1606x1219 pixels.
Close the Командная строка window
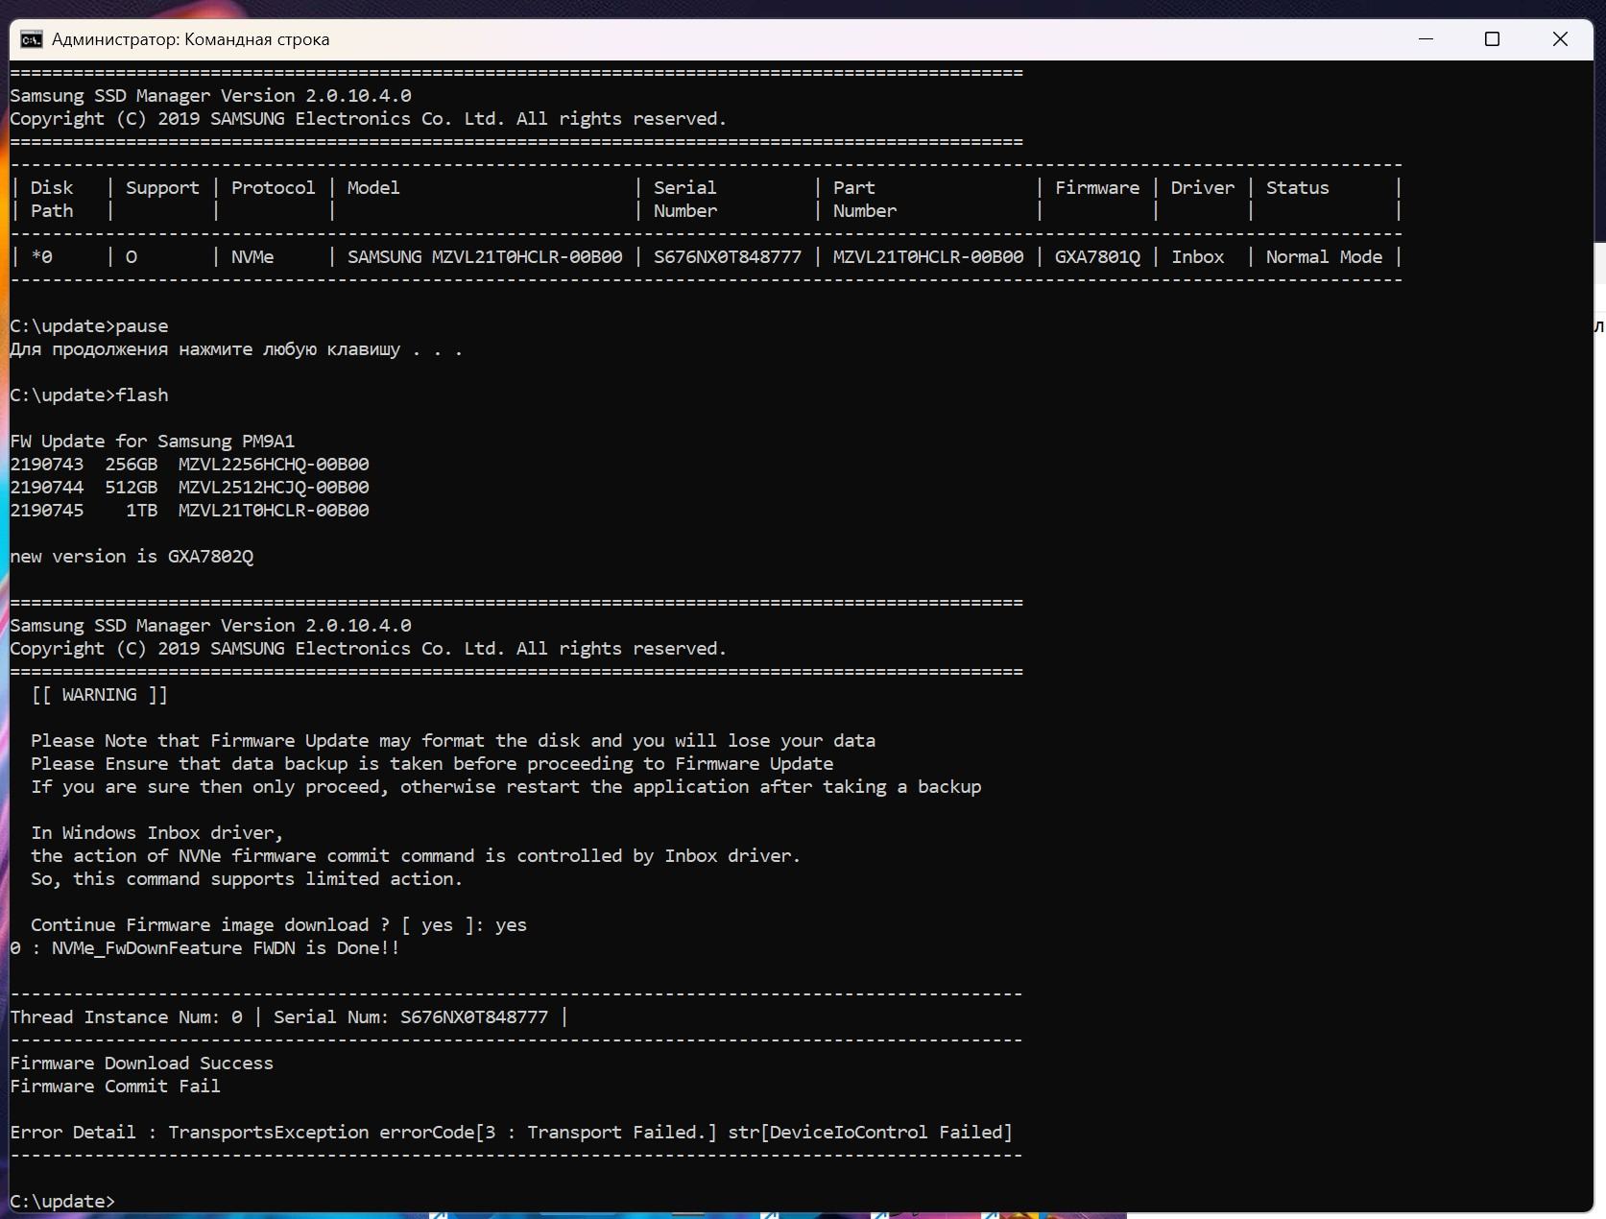pyautogui.click(x=1560, y=39)
